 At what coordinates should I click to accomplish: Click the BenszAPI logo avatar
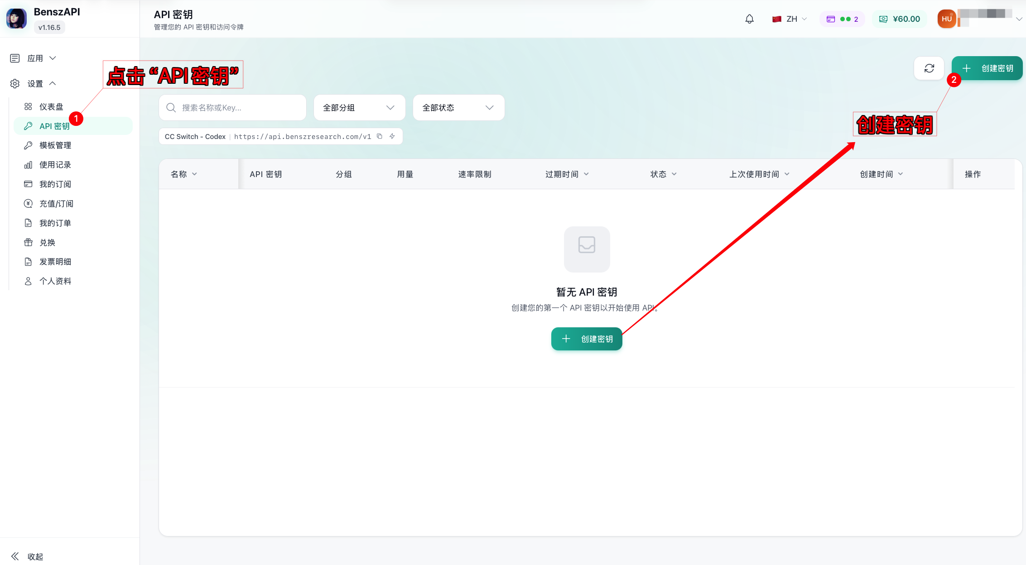coord(16,19)
